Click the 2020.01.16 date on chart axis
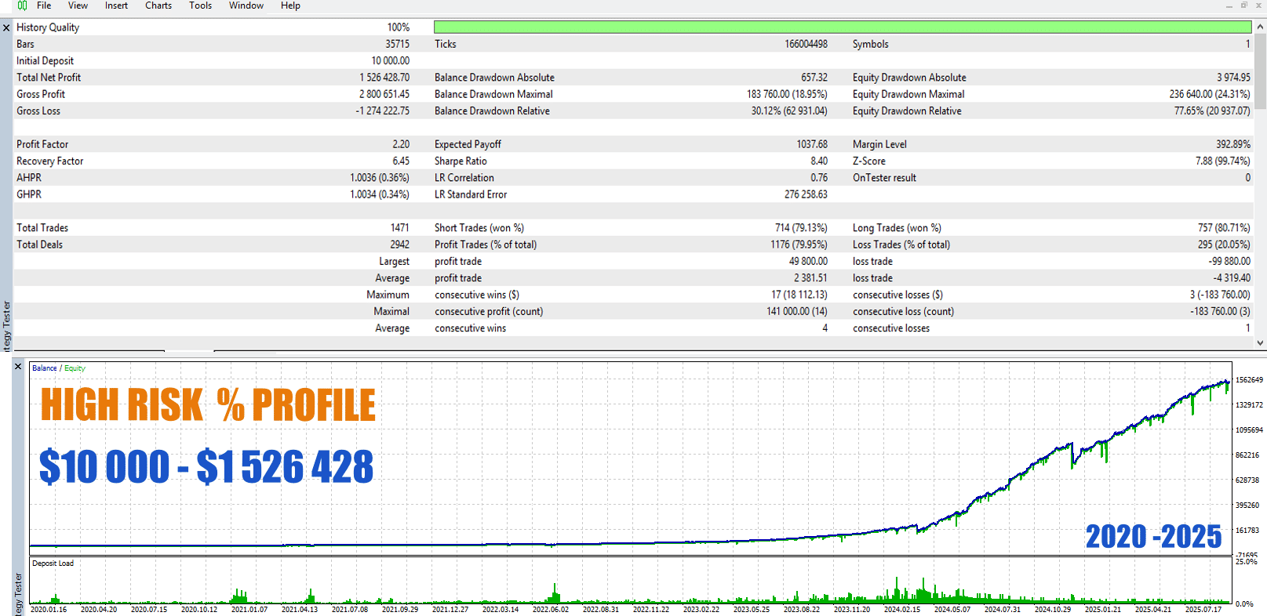This screenshot has width=1267, height=616. pos(49,609)
